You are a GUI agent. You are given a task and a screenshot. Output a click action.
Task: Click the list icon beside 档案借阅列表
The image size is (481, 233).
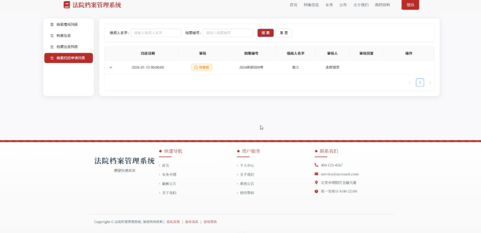52,24
